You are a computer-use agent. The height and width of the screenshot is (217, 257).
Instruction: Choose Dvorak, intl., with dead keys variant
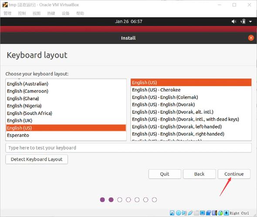(191, 119)
